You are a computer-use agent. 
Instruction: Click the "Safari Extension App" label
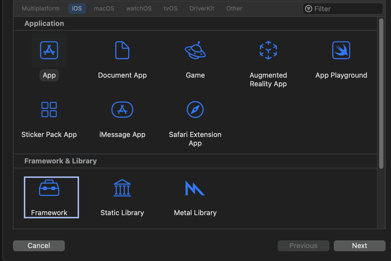point(195,139)
